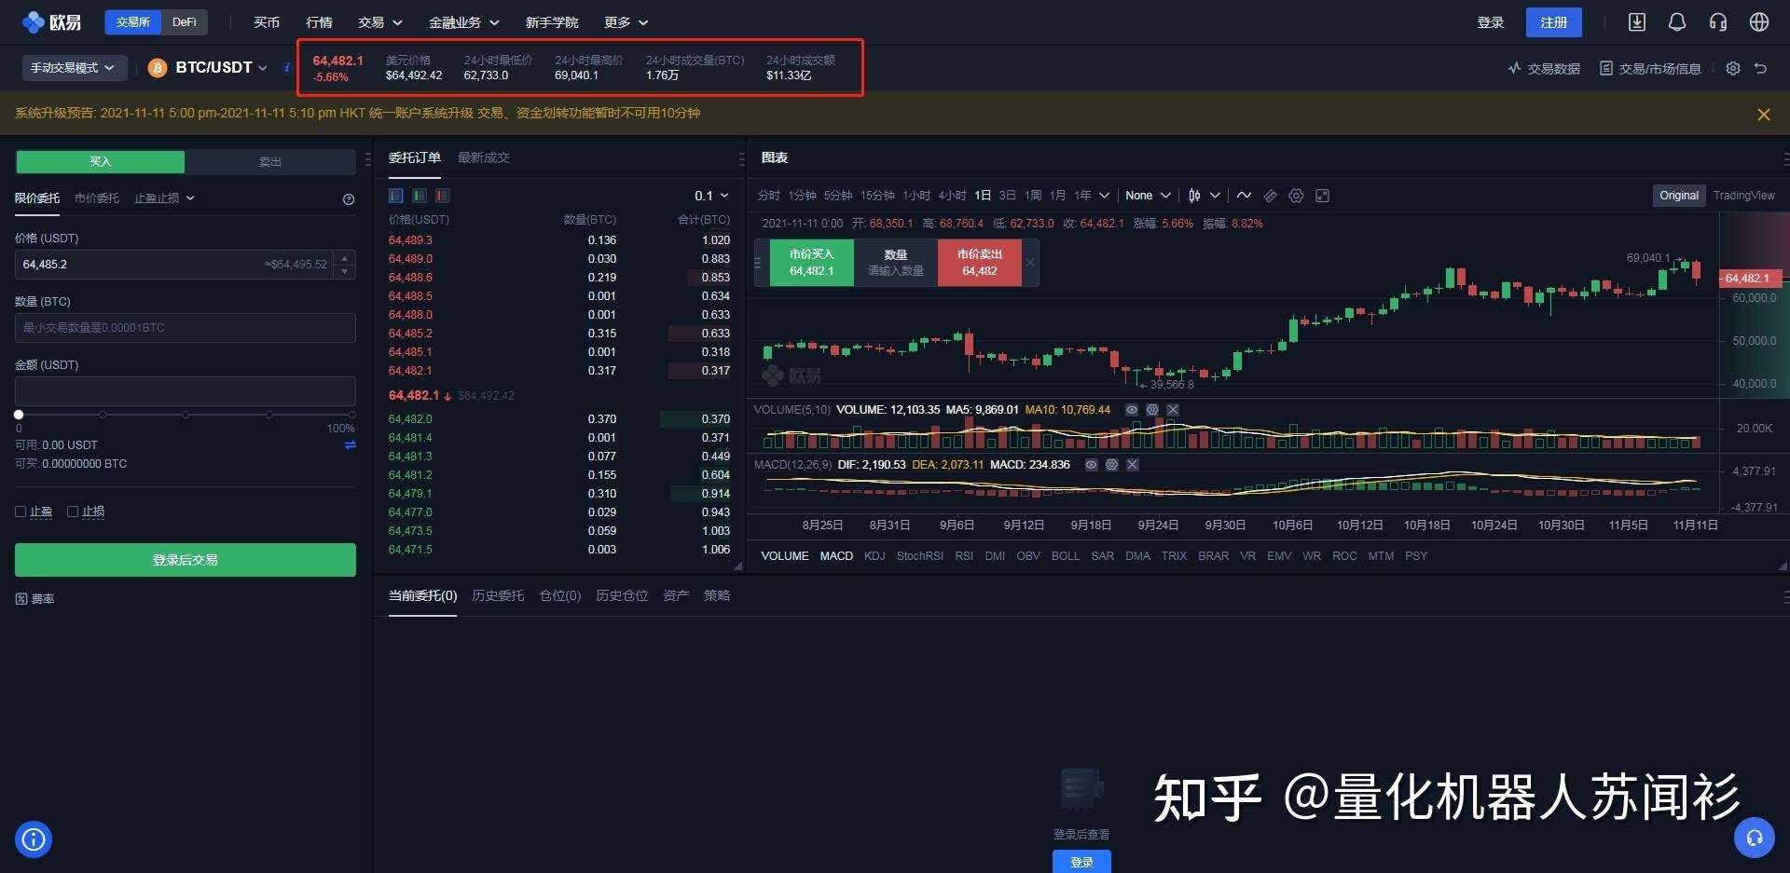Open the language globe icon

pos(1758,21)
